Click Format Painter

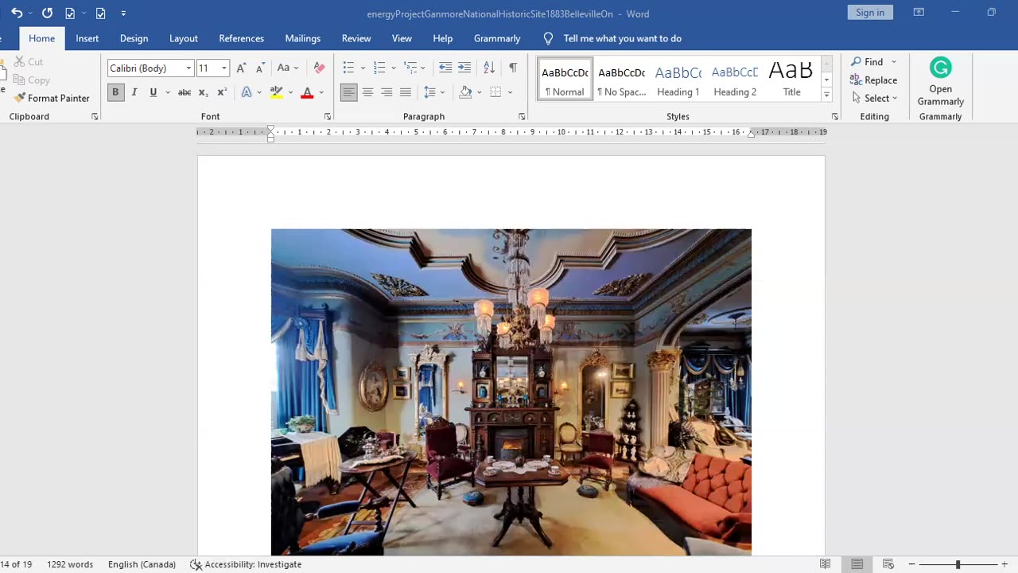(52, 99)
